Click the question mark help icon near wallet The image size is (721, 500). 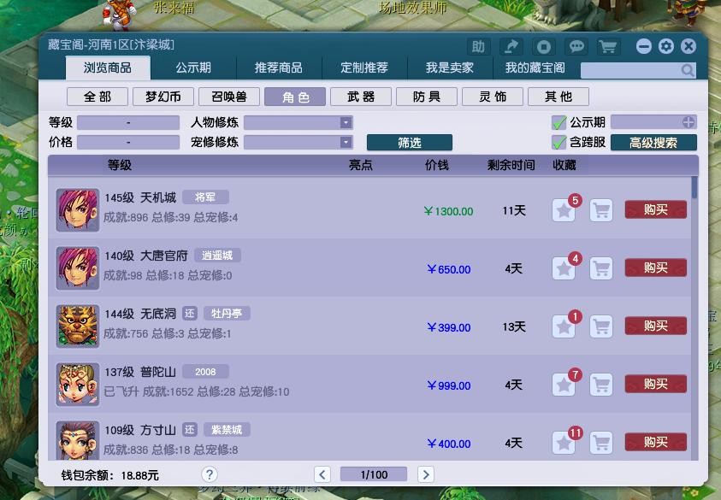pyautogui.click(x=210, y=474)
